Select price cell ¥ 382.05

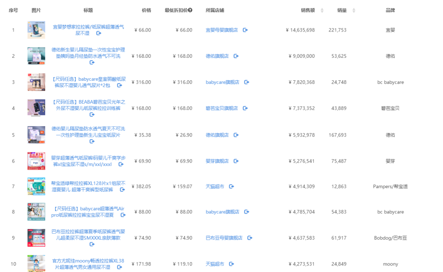click(141, 186)
